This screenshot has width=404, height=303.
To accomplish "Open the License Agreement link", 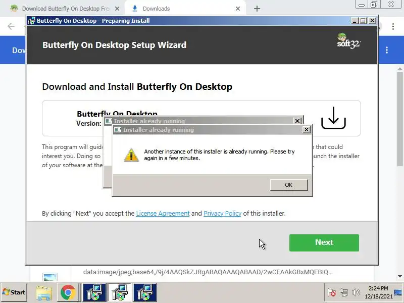I will 163,213.
